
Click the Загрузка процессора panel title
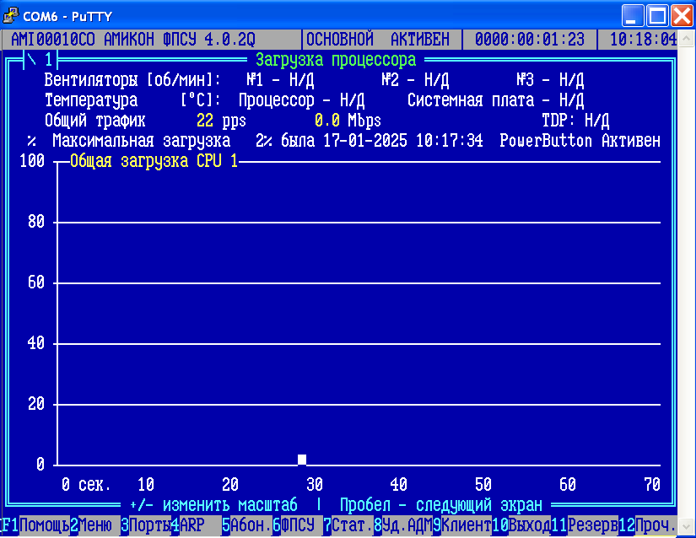pyautogui.click(x=336, y=60)
